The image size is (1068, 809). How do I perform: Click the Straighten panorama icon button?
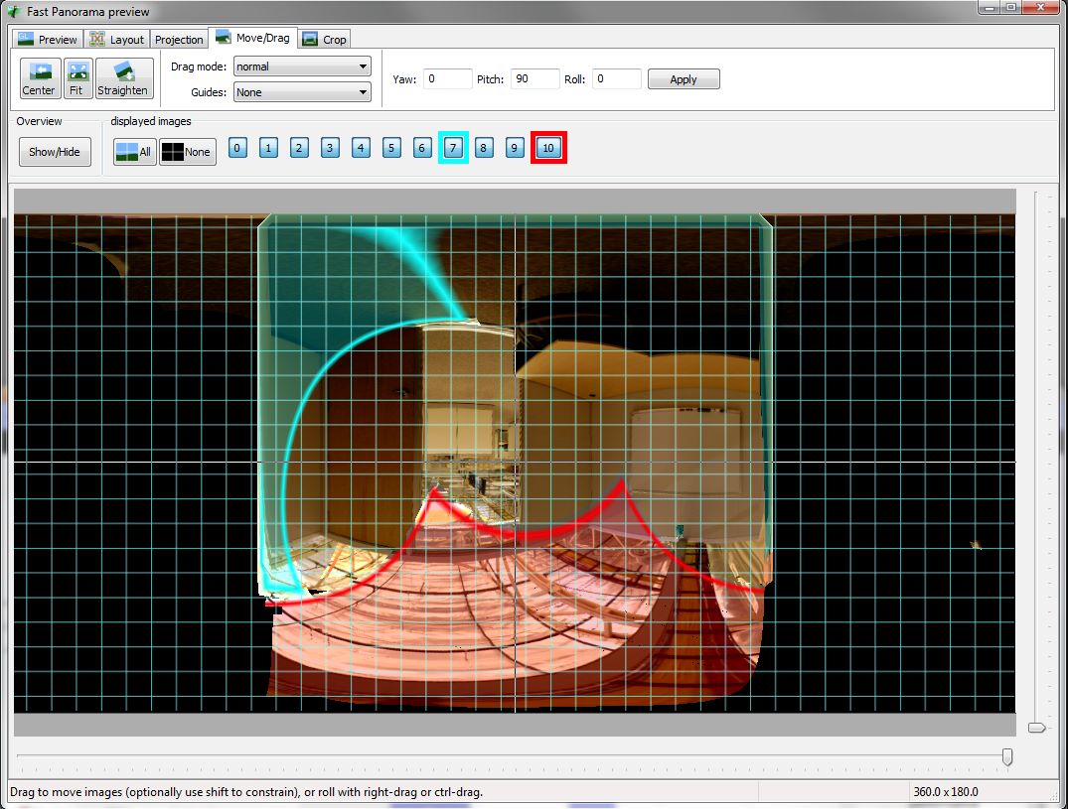123,78
